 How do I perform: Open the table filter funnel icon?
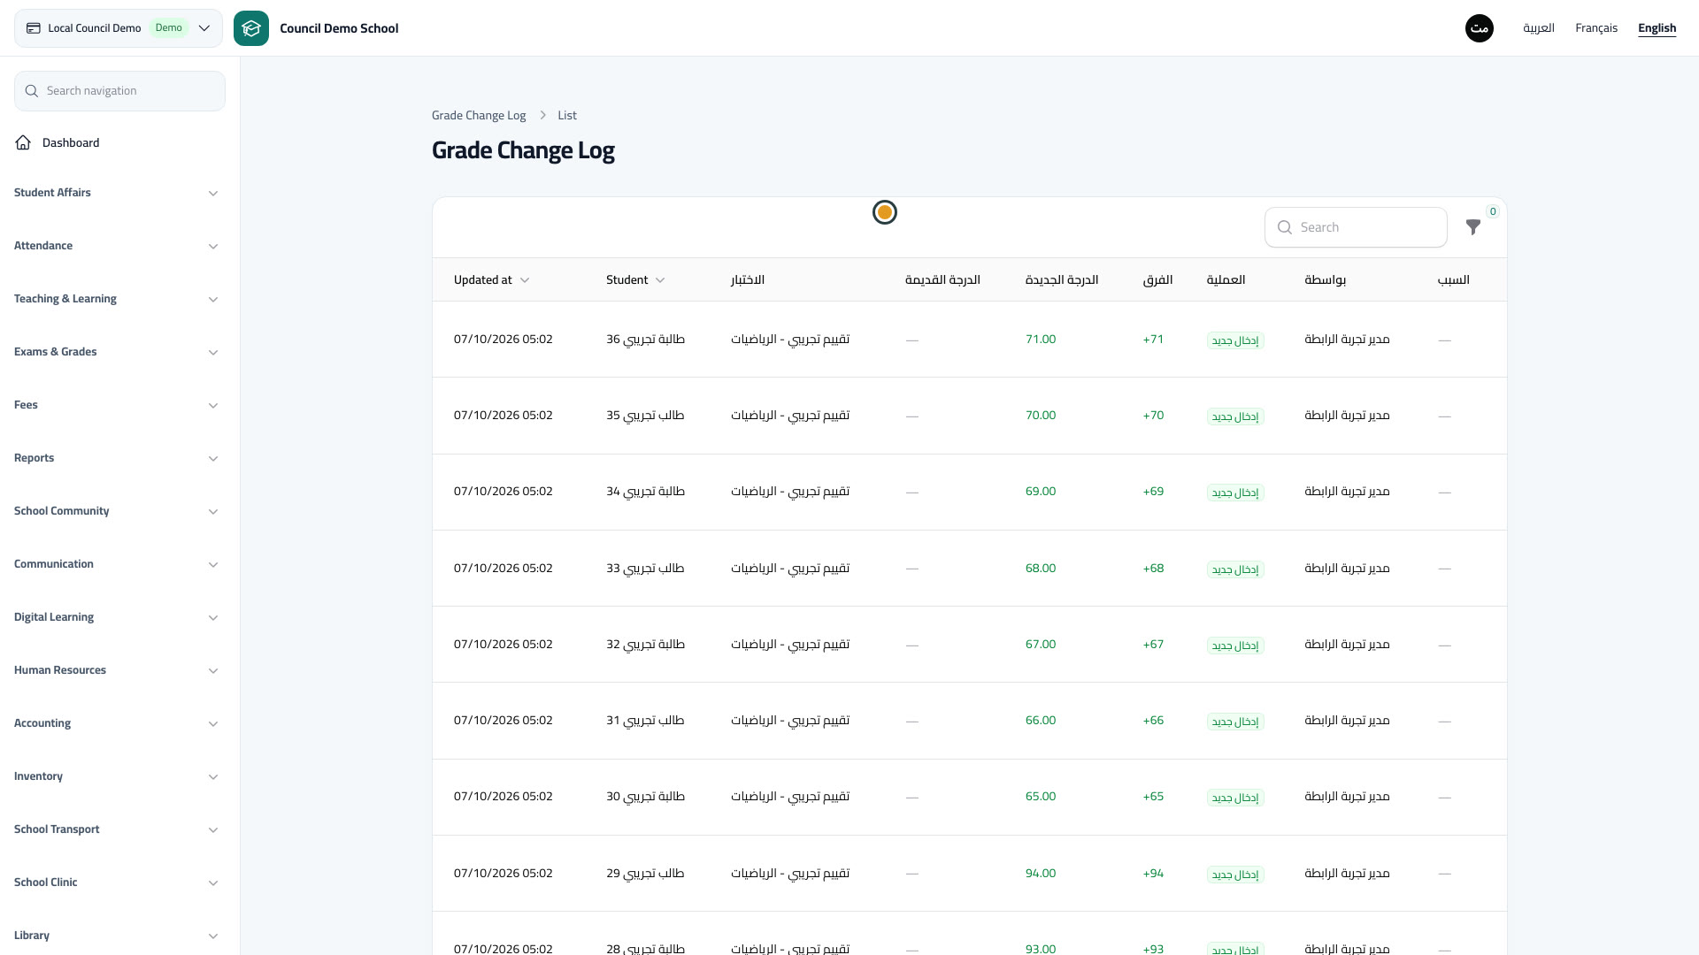click(1473, 227)
